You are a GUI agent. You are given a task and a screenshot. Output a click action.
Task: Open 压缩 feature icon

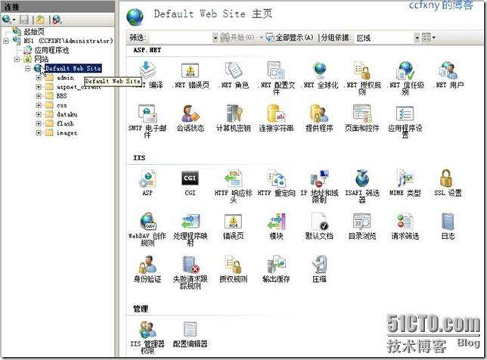[x=320, y=269]
